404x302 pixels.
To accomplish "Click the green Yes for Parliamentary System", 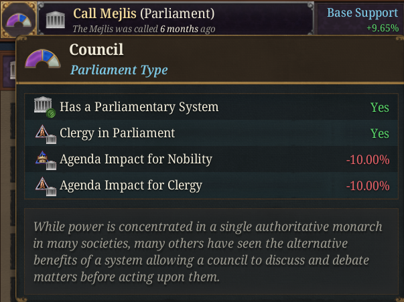I will [x=379, y=107].
